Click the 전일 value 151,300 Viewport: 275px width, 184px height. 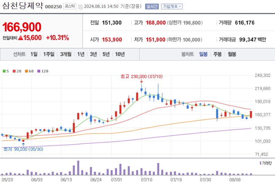[112, 23]
